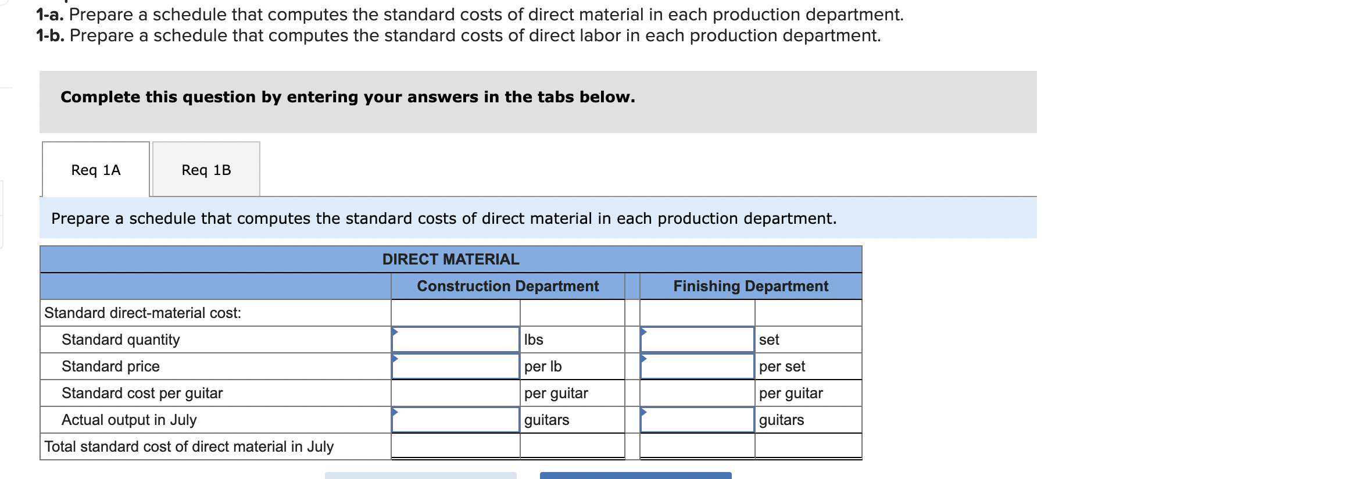The width and height of the screenshot is (1352, 479).
Task: Select Construction Department actual output input
Action: 455,420
